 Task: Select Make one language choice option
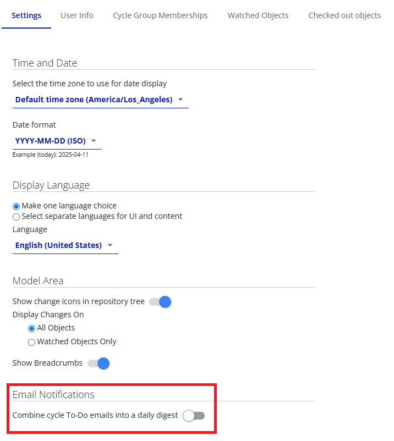click(x=17, y=206)
